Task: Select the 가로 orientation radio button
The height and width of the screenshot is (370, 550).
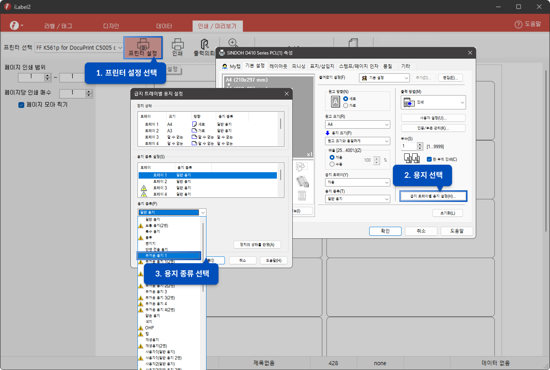Action: (345, 106)
